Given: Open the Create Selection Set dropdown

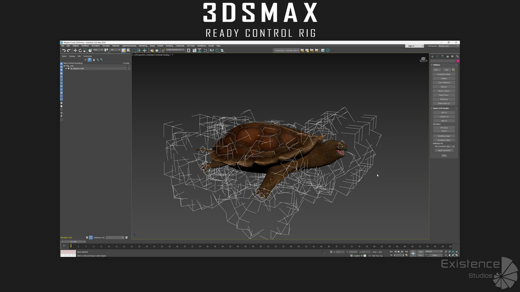Looking at the screenshot, I should tap(175, 50).
